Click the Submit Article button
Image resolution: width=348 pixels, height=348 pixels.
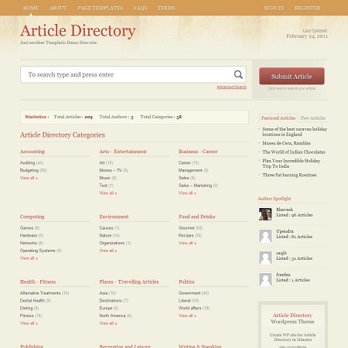coord(292,76)
